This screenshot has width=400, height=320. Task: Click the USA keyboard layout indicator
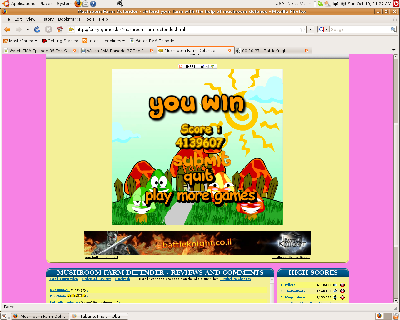point(280,4)
